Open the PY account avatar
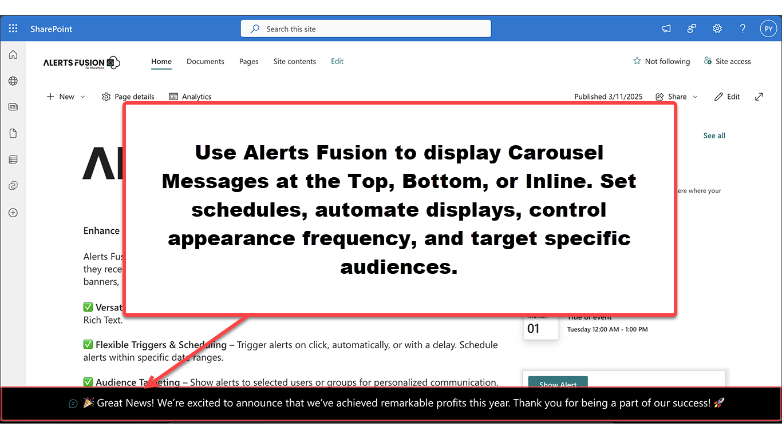This screenshot has height=439, width=782. click(768, 29)
